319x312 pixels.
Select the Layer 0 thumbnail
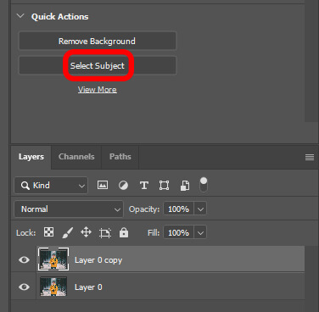[53, 287]
